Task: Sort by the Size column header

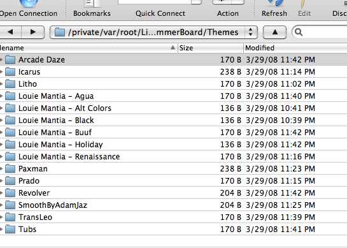Action: coord(211,48)
